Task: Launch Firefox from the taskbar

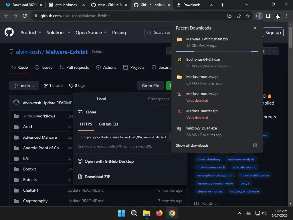Action: (x=159, y=213)
